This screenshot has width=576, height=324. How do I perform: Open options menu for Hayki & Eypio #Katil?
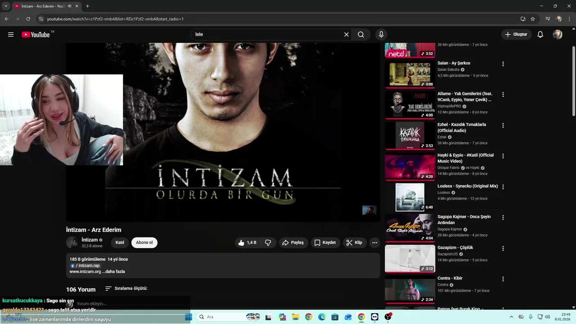click(x=503, y=156)
